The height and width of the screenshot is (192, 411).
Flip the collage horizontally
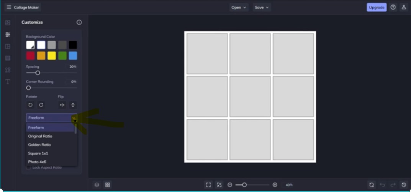(62, 105)
